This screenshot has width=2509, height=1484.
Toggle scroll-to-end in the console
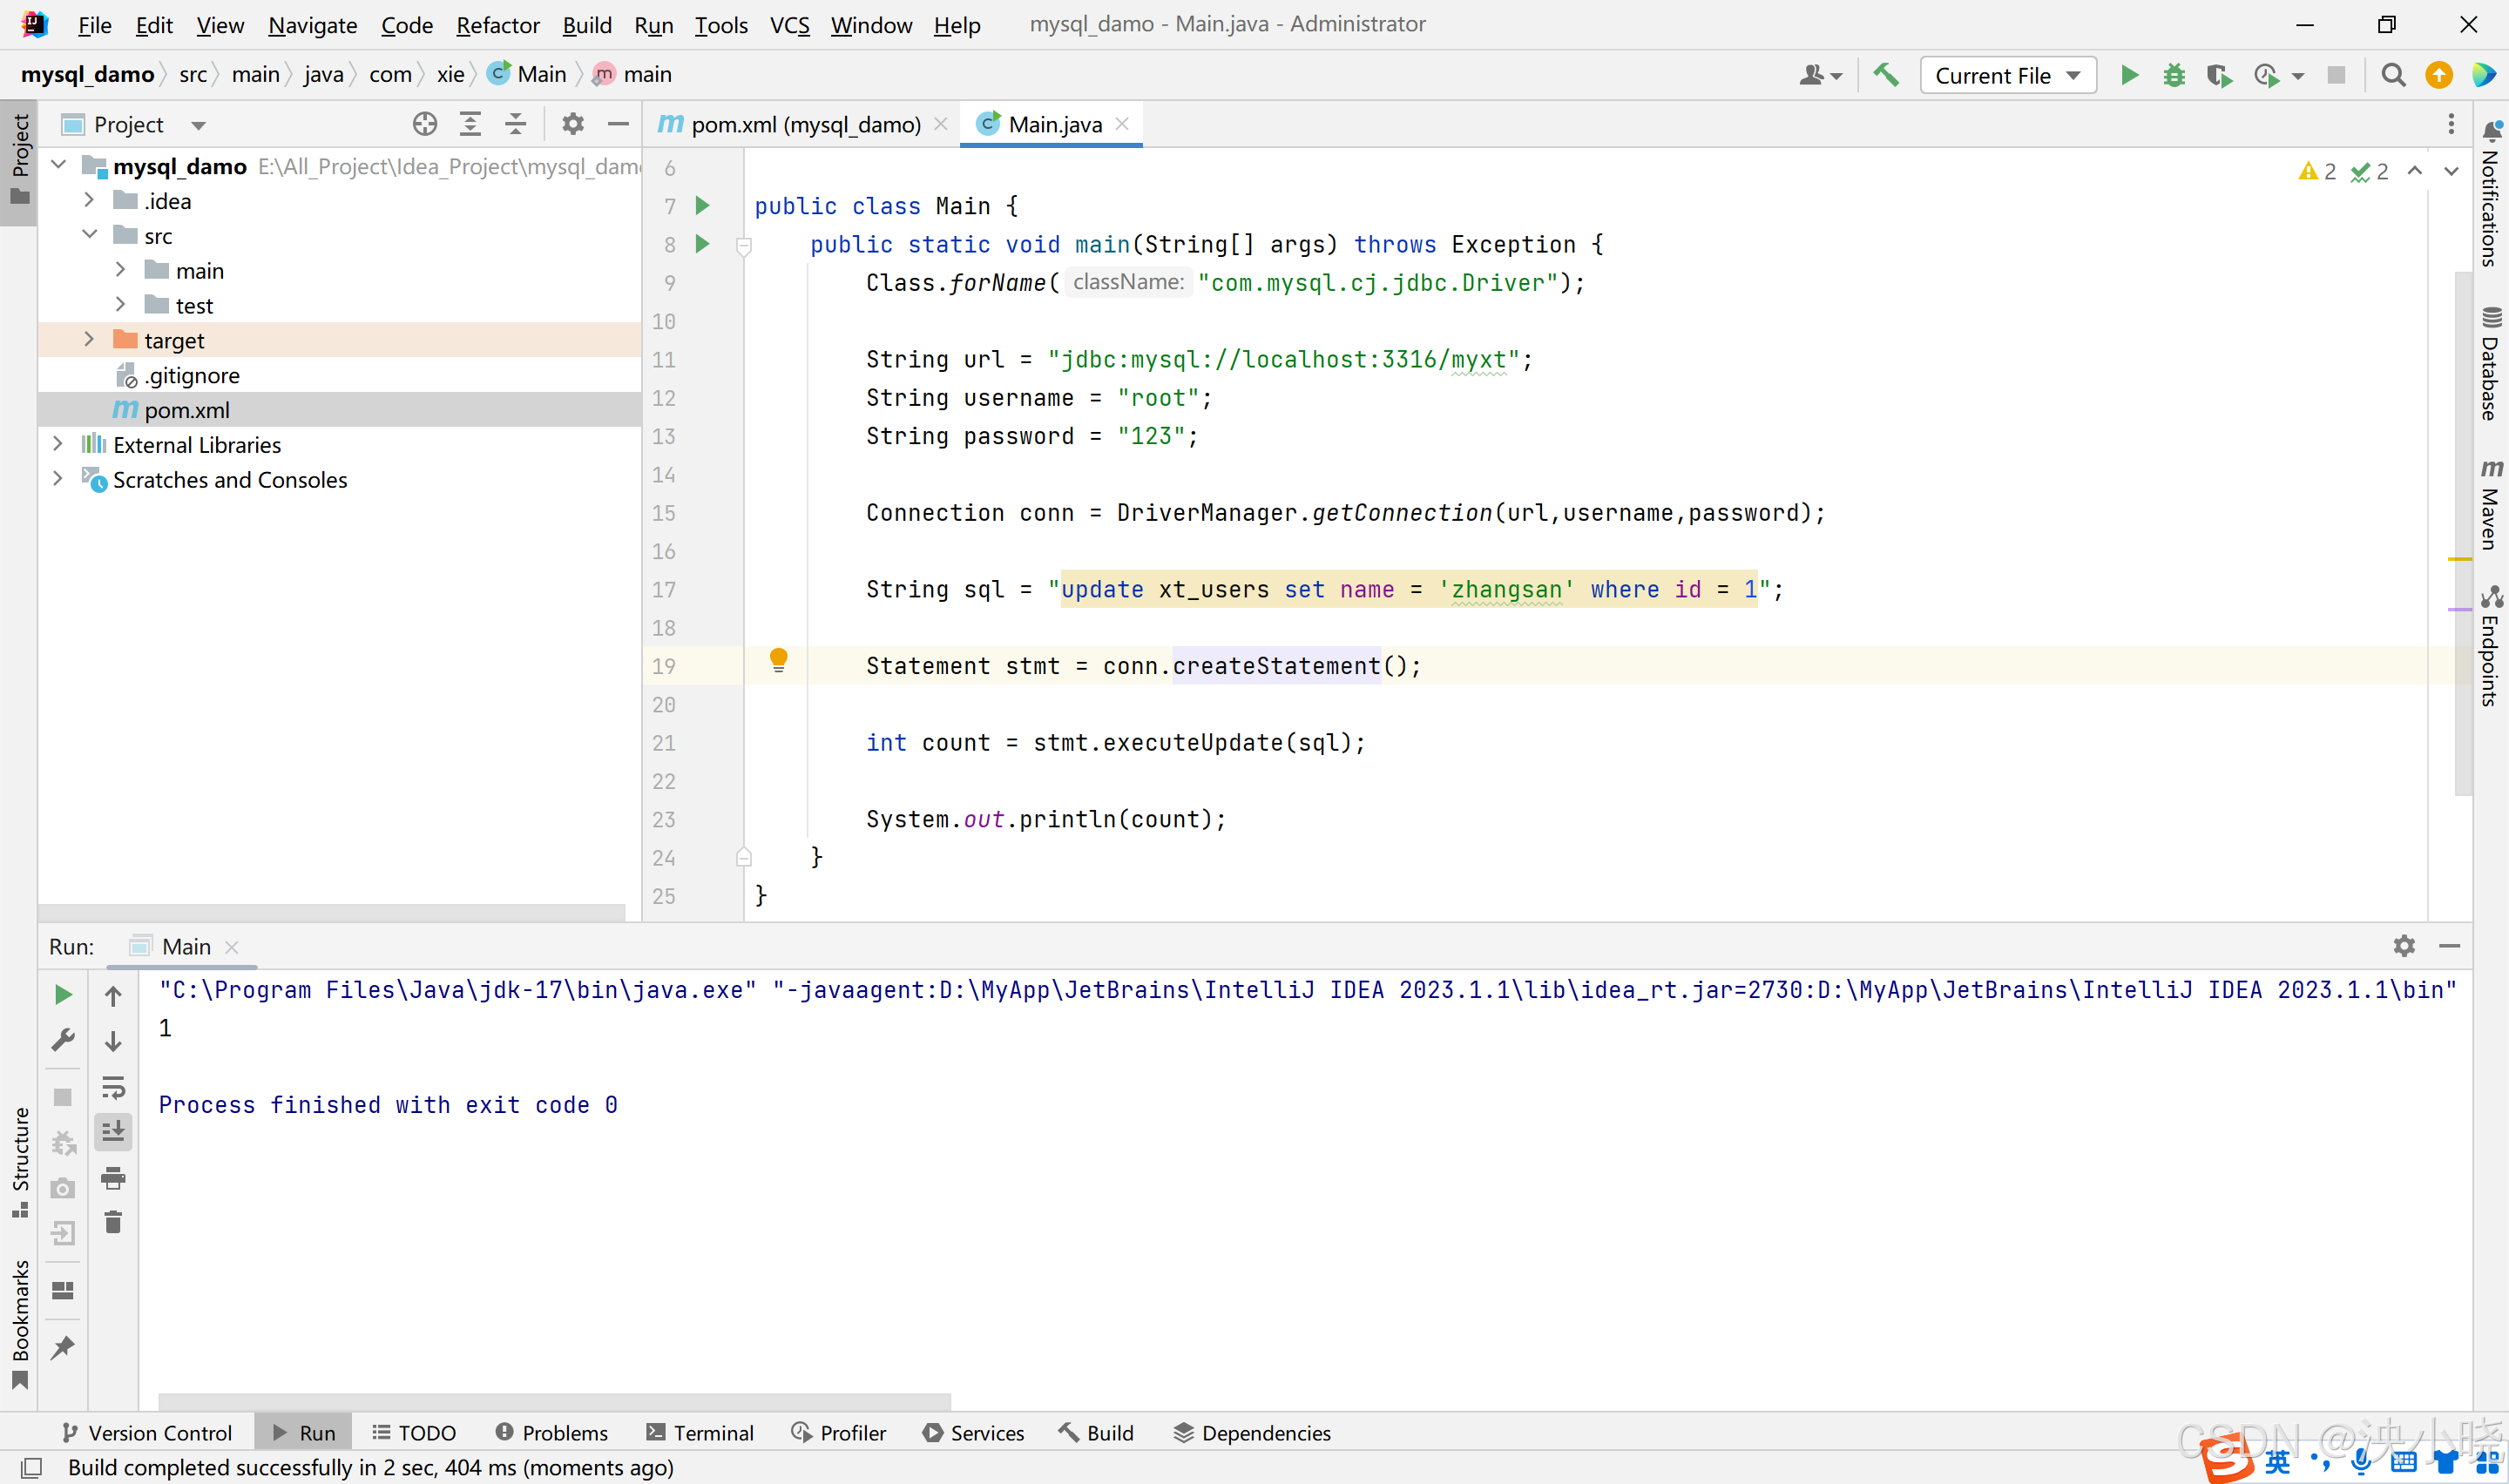tap(113, 1131)
